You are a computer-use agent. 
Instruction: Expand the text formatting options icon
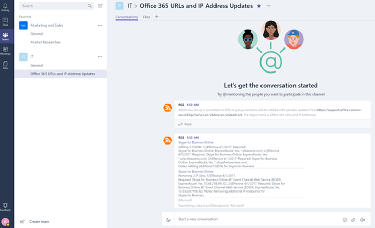[168, 220]
